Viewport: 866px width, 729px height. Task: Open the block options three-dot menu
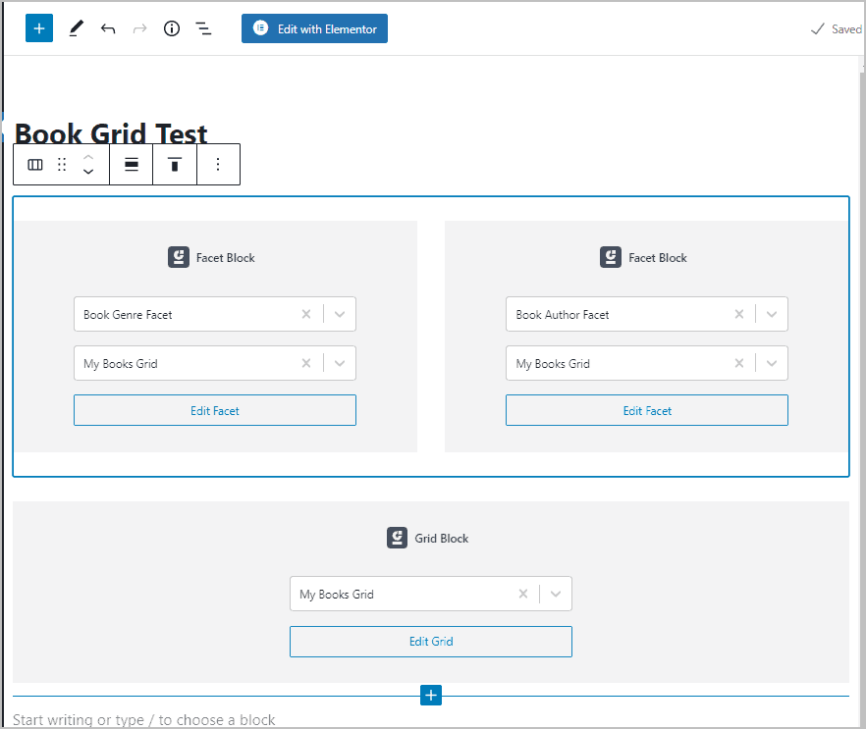[218, 164]
